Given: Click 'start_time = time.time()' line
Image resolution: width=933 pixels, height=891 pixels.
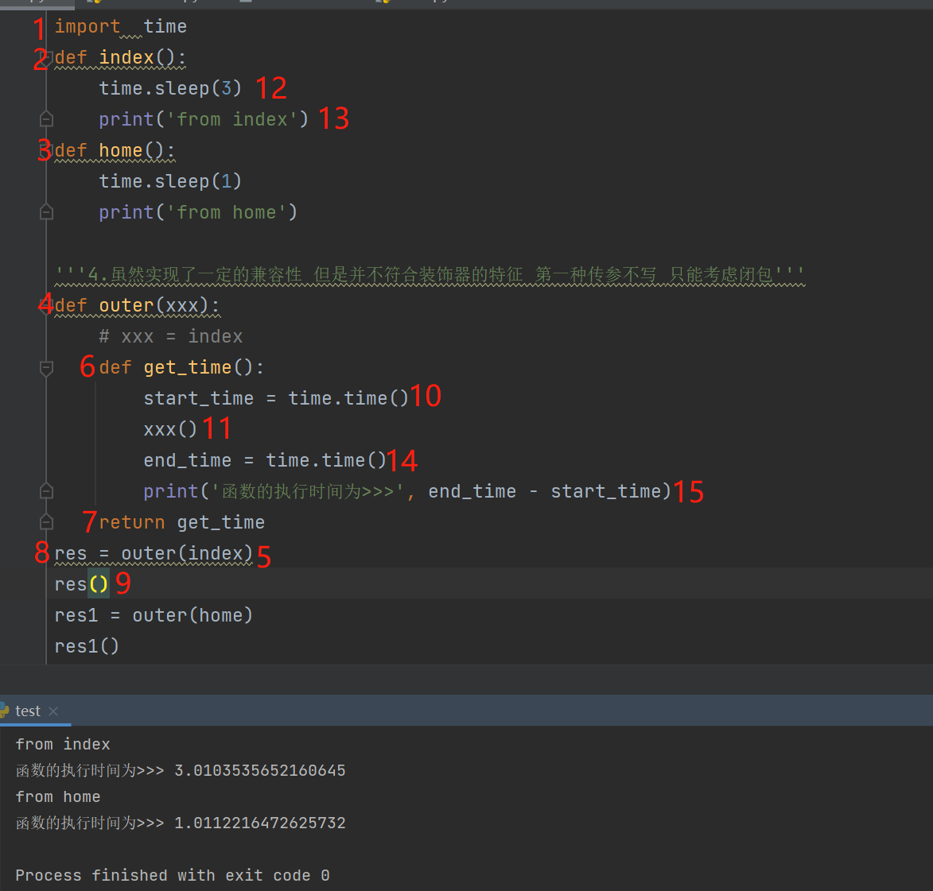Looking at the screenshot, I should [276, 398].
